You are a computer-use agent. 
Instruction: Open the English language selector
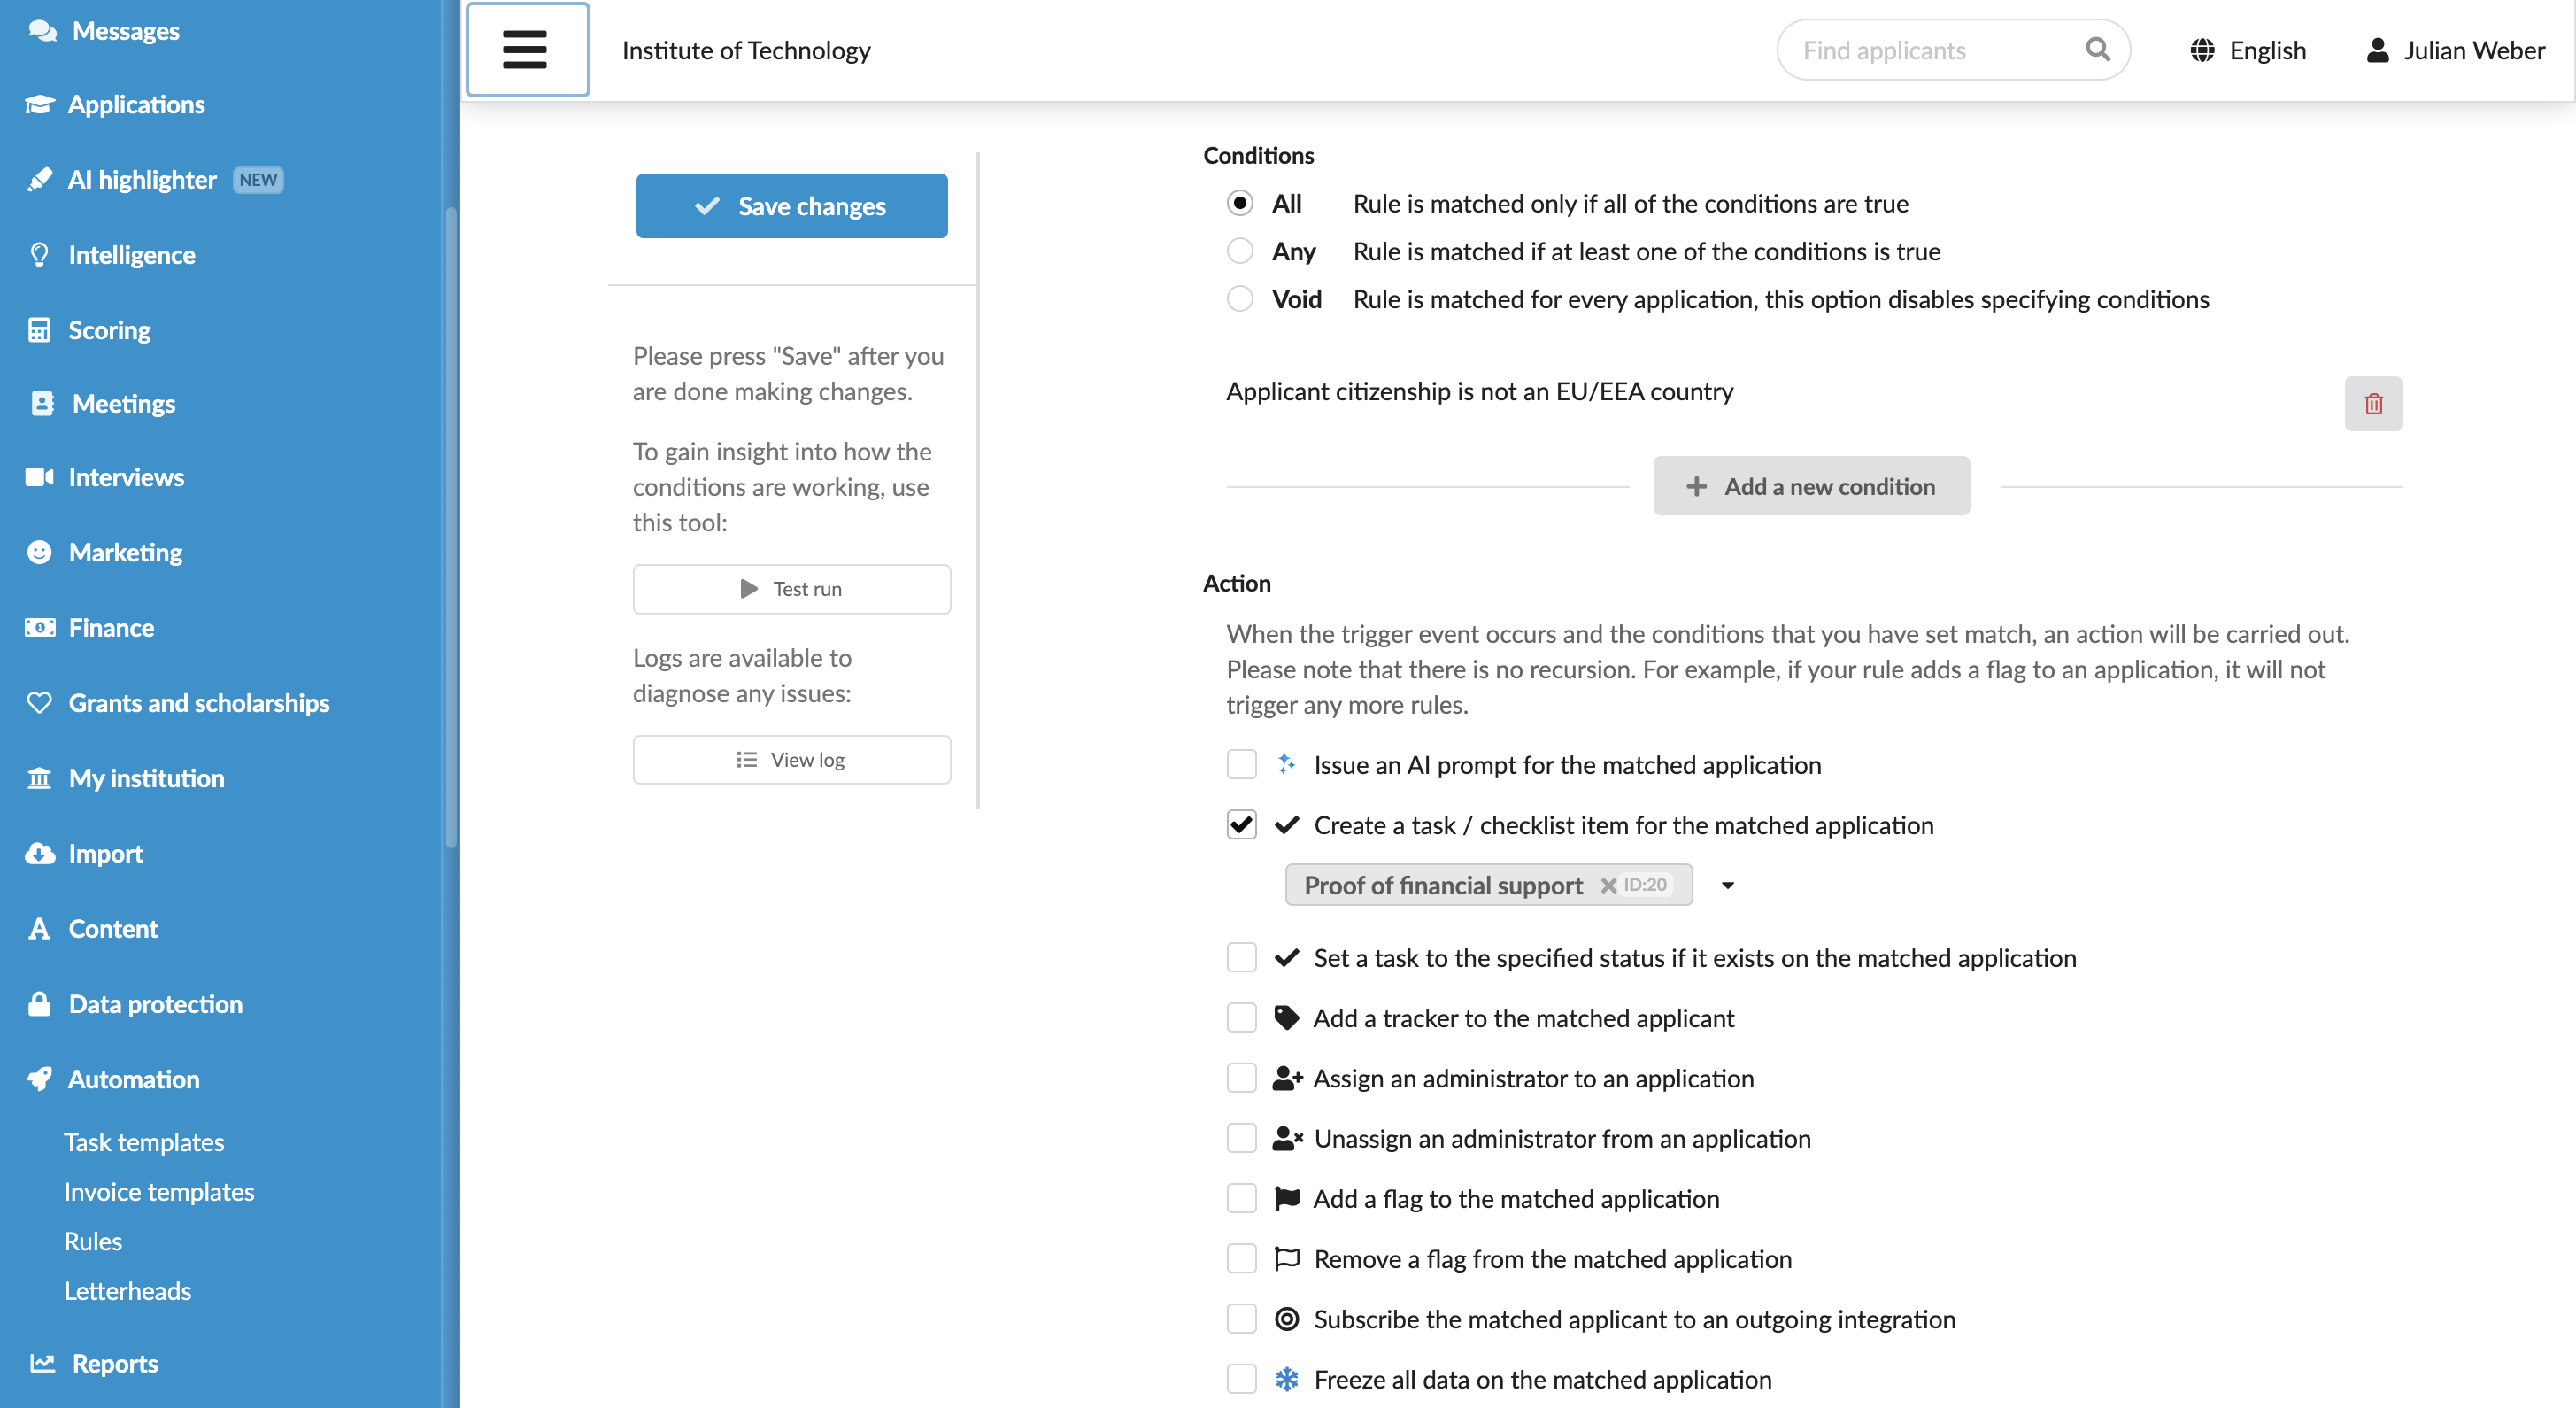(2248, 50)
